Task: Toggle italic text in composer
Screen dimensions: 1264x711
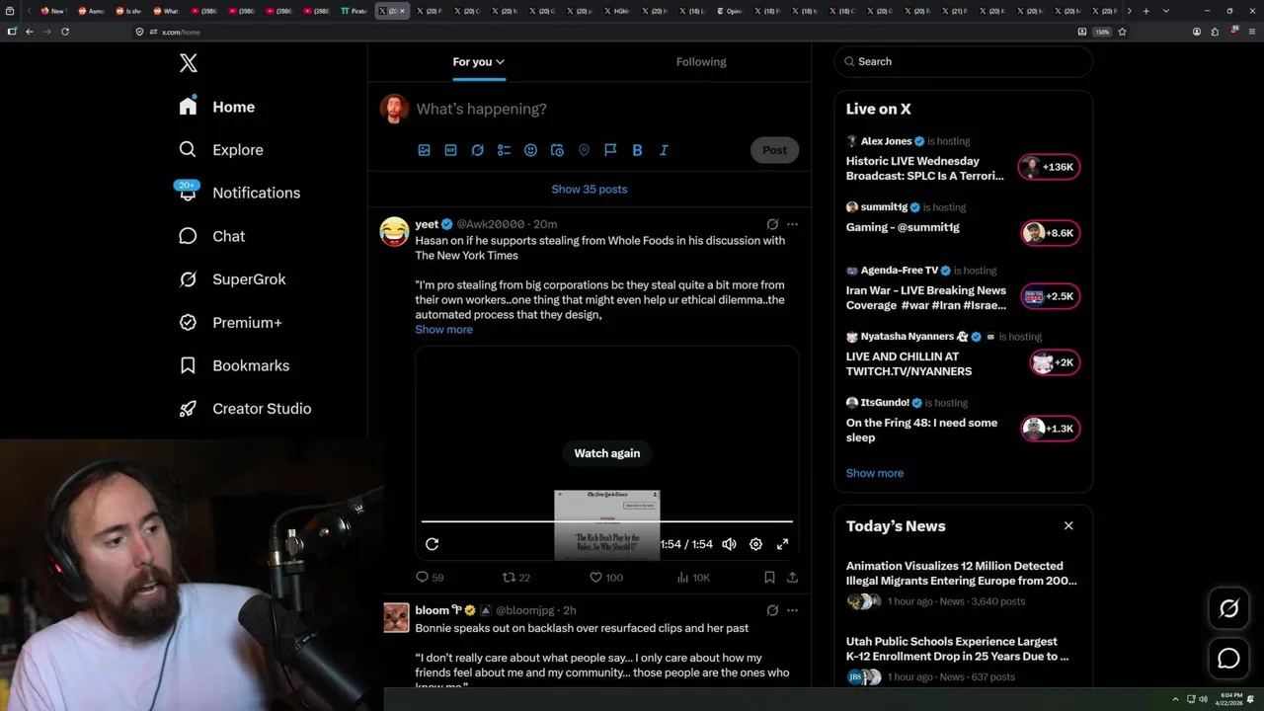Action: pyautogui.click(x=664, y=150)
